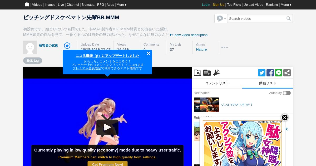Viewport: 316px width, 166px height.
Task: Close the Nicoru update tooltip
Action: pos(149,53)
